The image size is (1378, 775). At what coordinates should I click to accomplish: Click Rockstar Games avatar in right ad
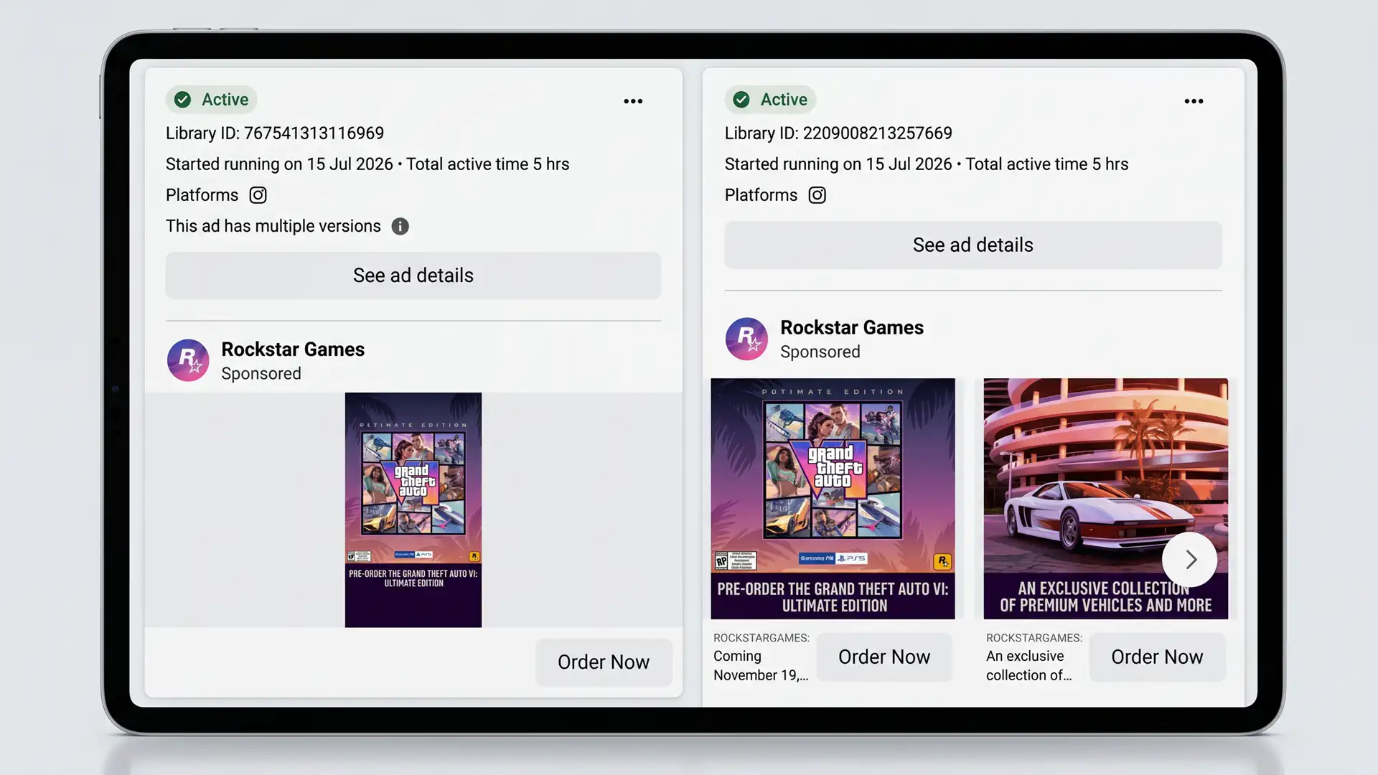(x=746, y=339)
